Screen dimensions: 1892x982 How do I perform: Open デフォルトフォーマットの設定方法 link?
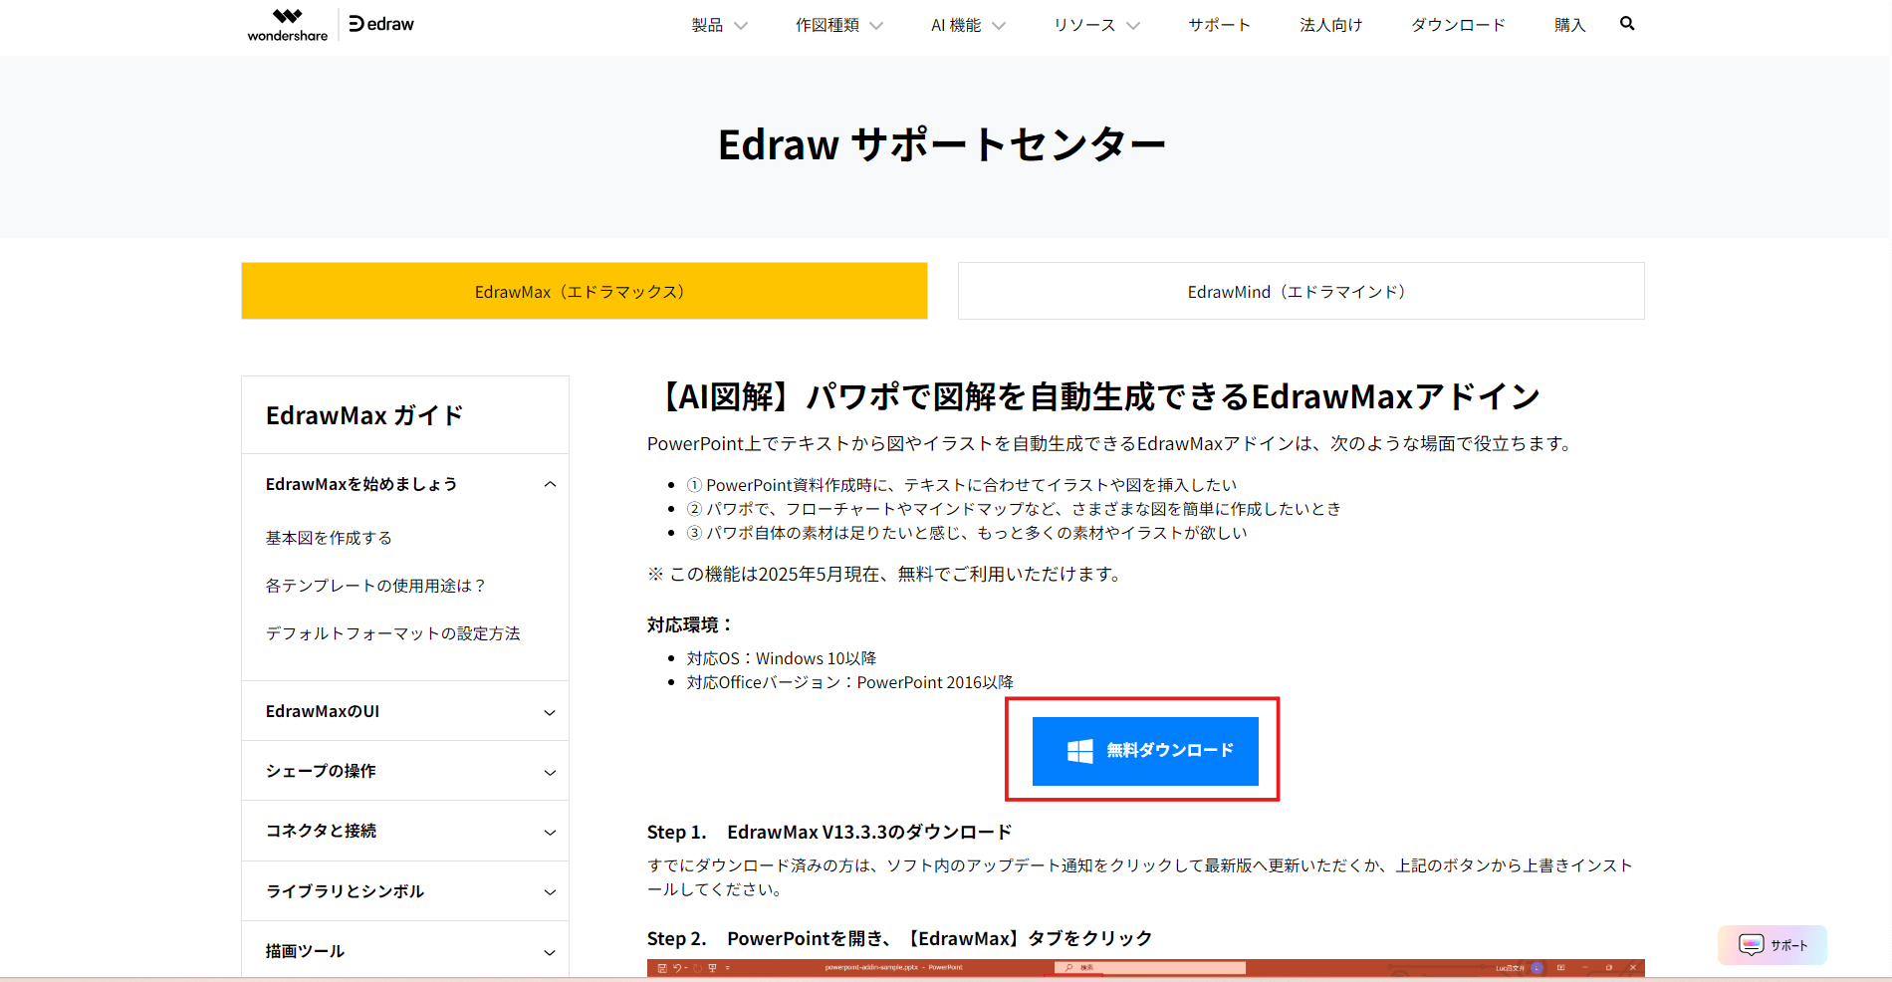tap(392, 633)
